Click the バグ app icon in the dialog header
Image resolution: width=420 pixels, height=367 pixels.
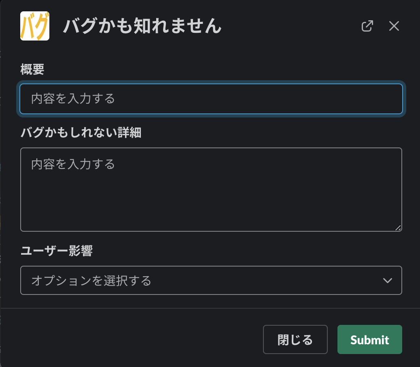[34, 26]
